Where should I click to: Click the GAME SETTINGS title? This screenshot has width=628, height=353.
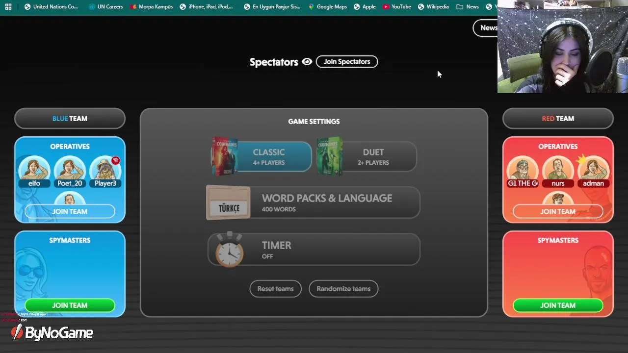[x=314, y=122]
